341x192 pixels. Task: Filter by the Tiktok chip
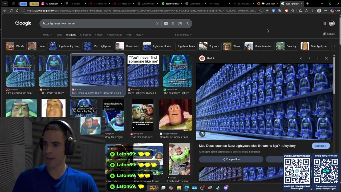pyautogui.click(x=233, y=46)
